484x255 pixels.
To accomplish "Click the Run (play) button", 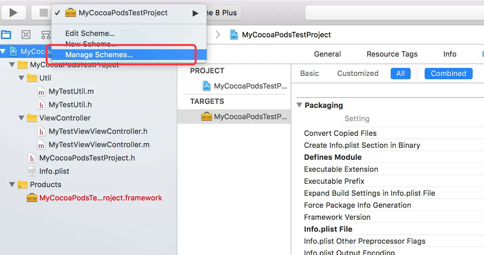I will (x=13, y=13).
